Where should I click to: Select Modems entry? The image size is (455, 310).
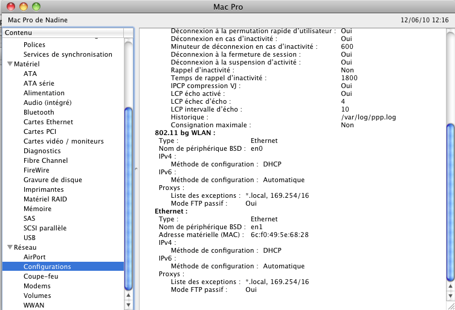[37, 286]
